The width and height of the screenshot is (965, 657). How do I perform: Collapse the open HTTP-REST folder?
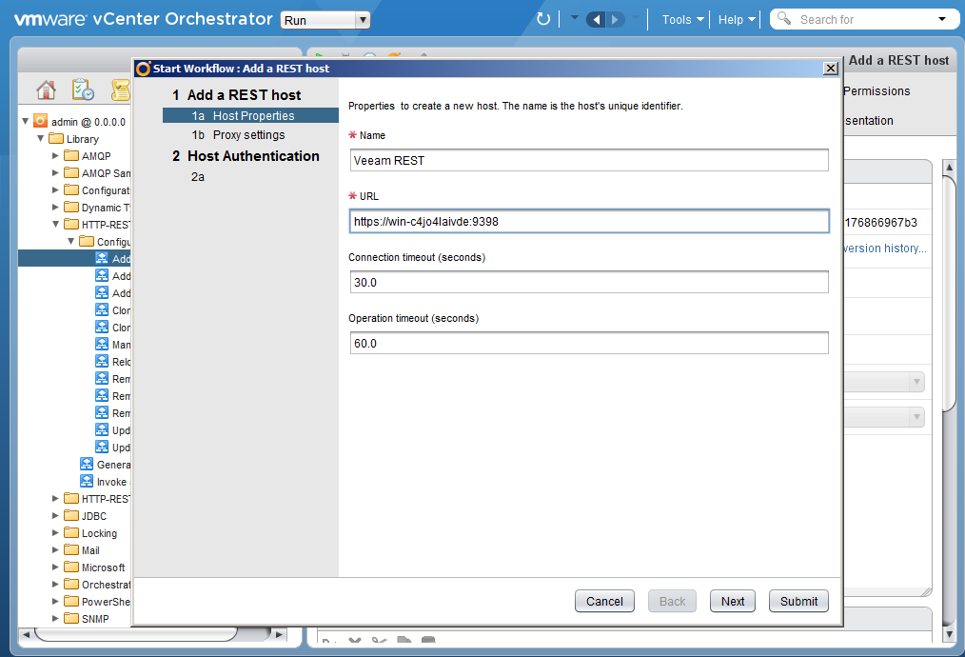coord(55,224)
